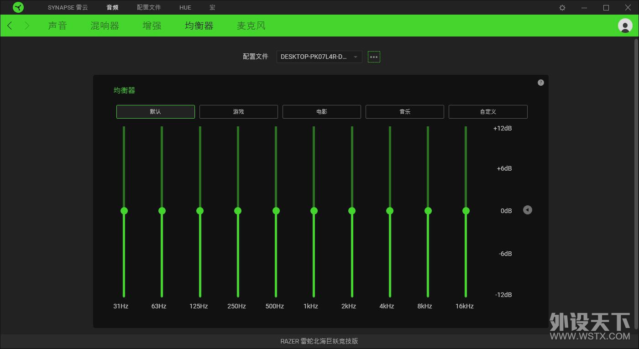The width and height of the screenshot is (639, 349).
Task: Click the 配置文件 label beside the dropdown
Action: click(x=256, y=57)
